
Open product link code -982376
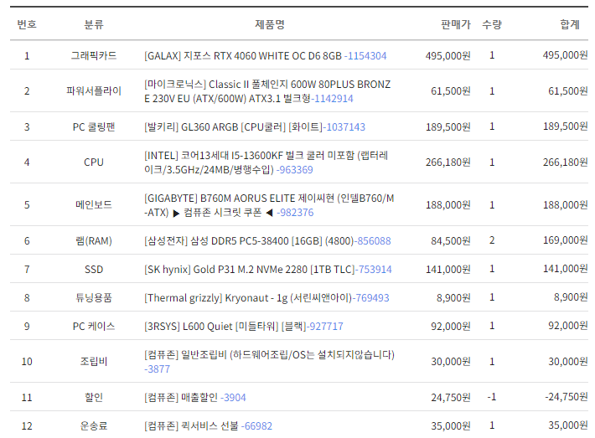tap(295, 213)
